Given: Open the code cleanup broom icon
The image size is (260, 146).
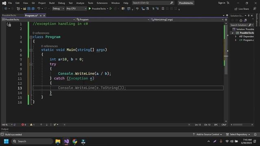Looking at the screenshot, I should (55, 125).
